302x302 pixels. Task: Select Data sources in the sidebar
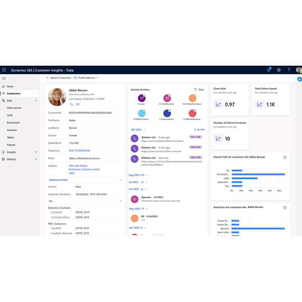point(14,108)
